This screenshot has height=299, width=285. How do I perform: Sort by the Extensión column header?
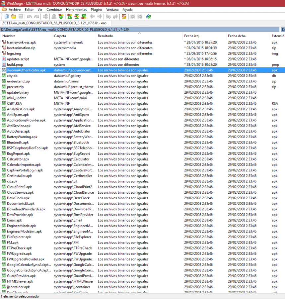278,36
